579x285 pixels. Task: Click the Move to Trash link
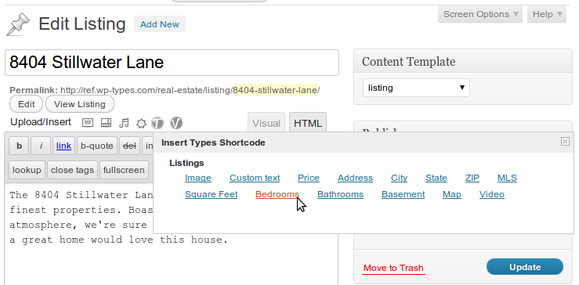click(393, 268)
